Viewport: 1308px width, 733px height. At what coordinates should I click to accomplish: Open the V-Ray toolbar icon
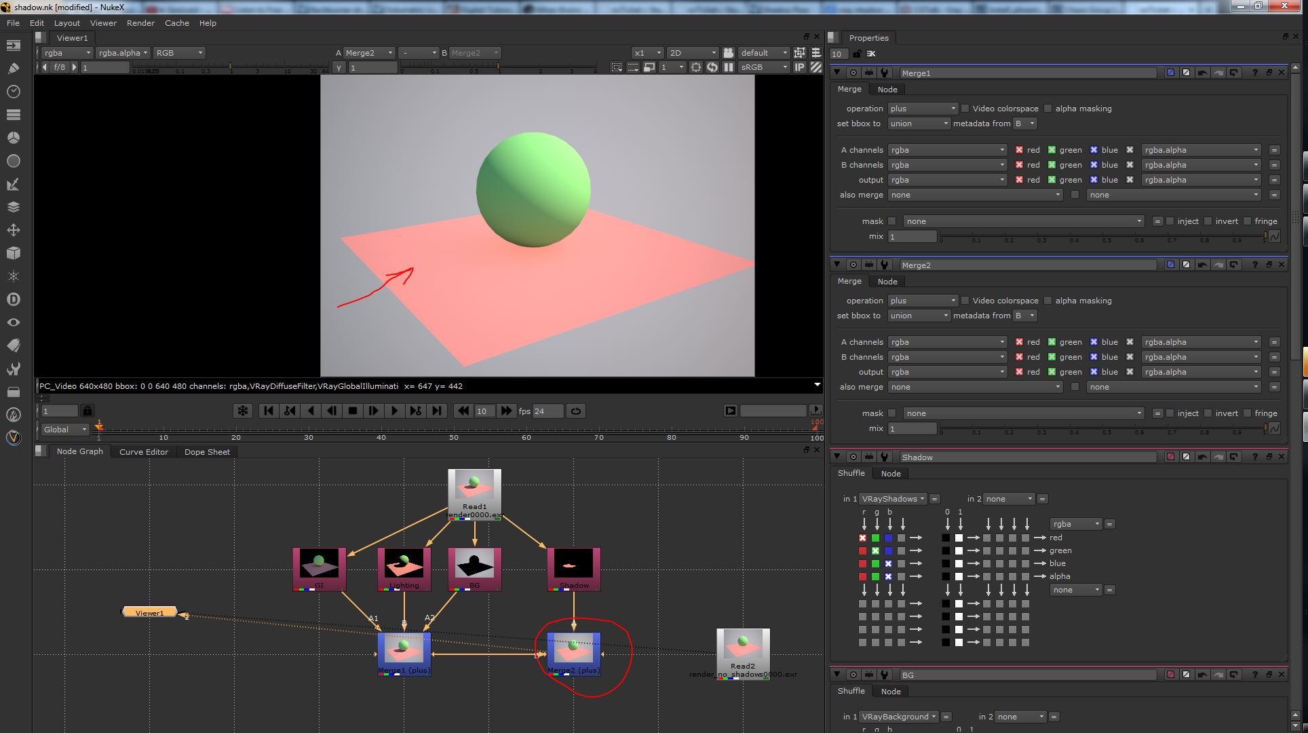click(13, 438)
